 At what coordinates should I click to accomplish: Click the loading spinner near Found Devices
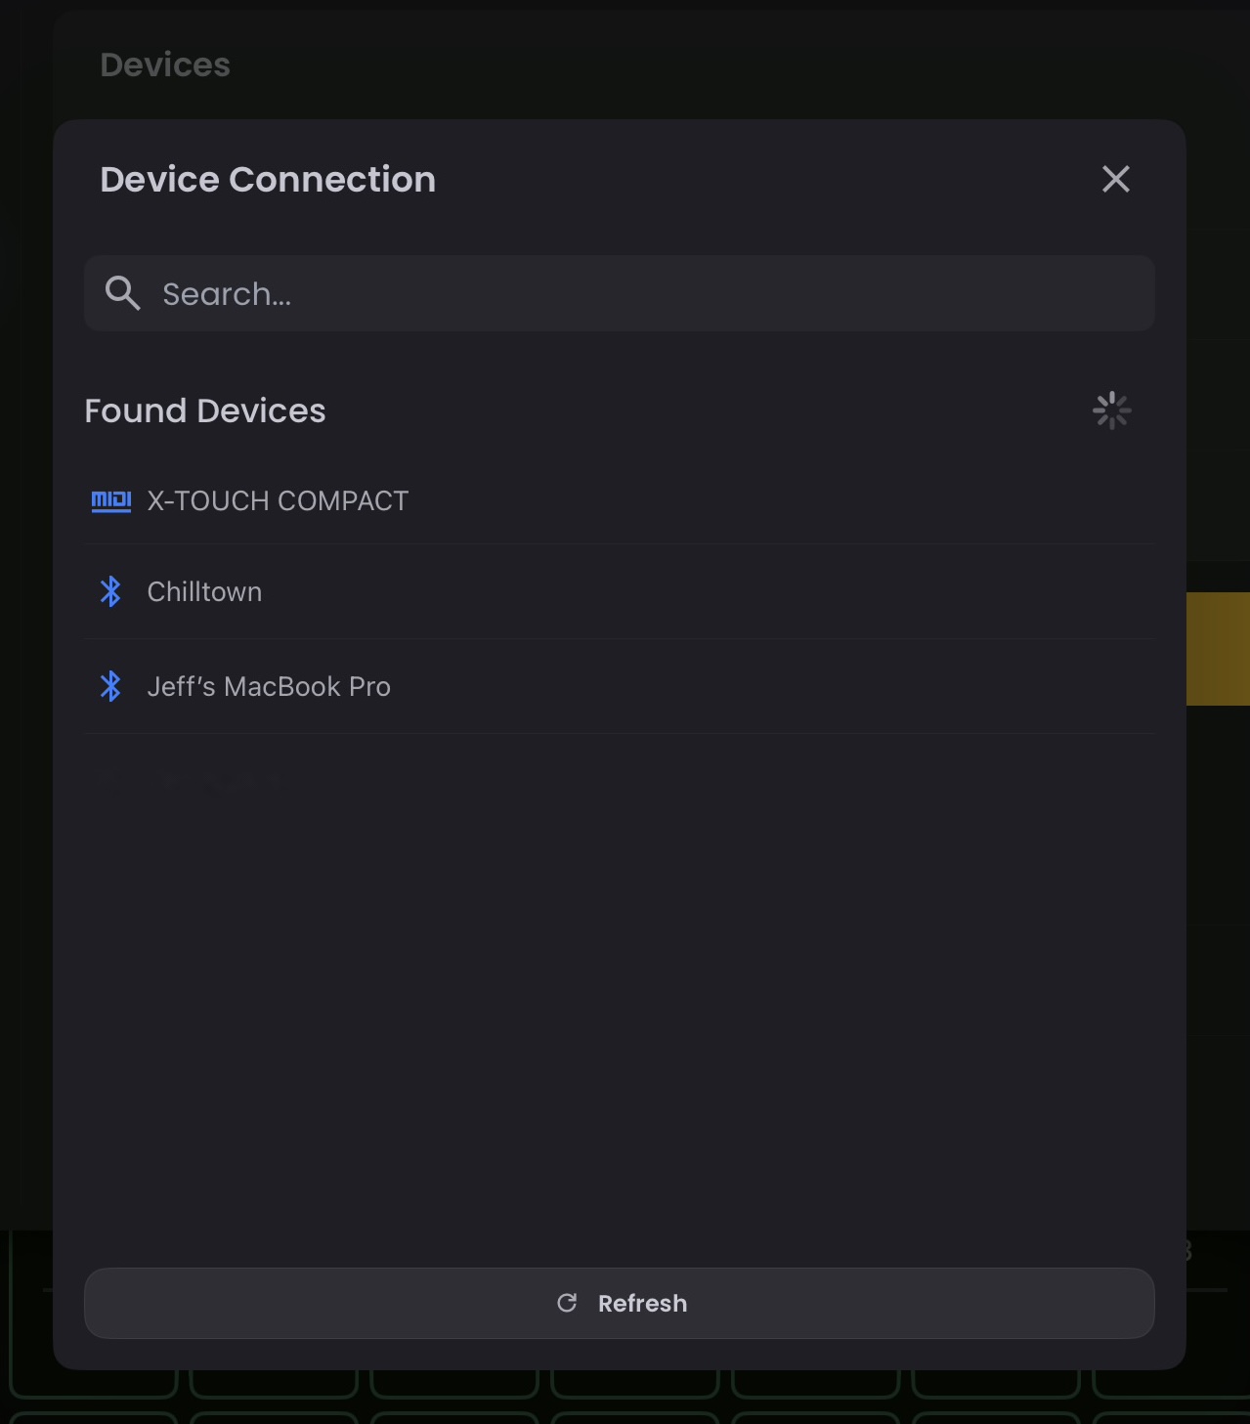1112,410
